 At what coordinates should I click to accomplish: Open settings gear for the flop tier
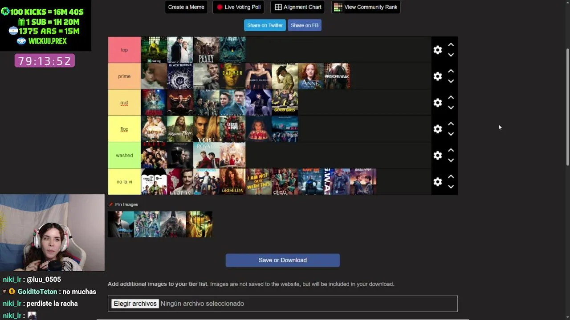click(438, 129)
